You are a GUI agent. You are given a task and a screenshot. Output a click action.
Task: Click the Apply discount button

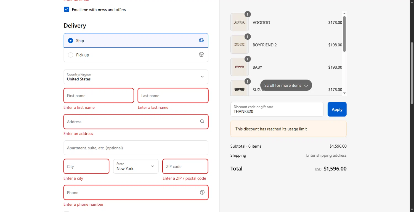click(x=337, y=109)
